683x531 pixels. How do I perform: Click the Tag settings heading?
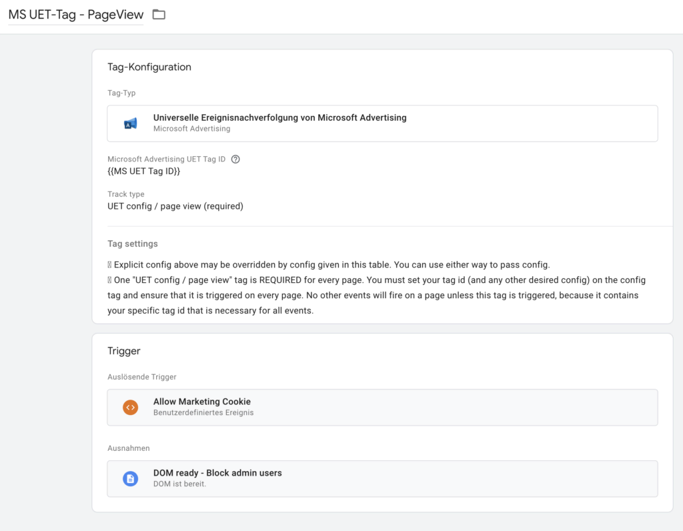pos(133,243)
